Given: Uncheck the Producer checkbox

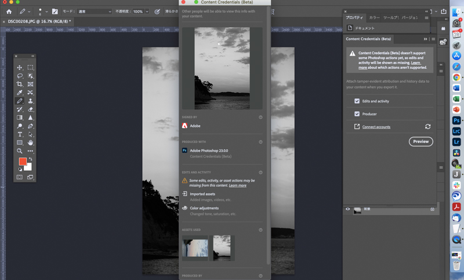Looking at the screenshot, I should [357, 114].
